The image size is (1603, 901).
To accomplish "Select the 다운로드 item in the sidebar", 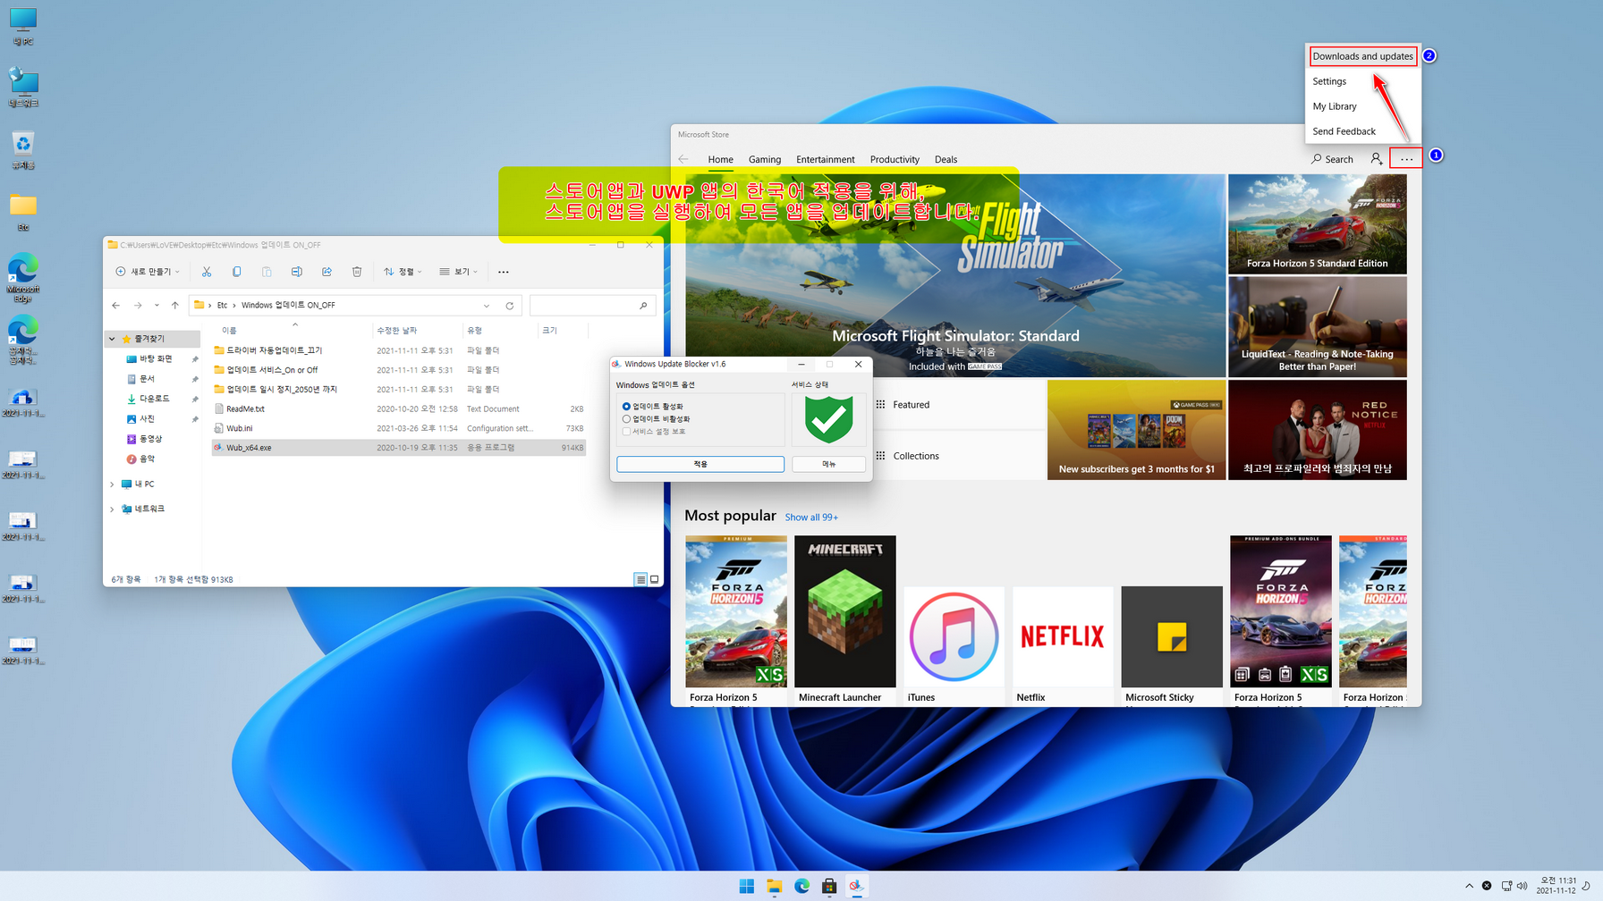I will (x=154, y=400).
